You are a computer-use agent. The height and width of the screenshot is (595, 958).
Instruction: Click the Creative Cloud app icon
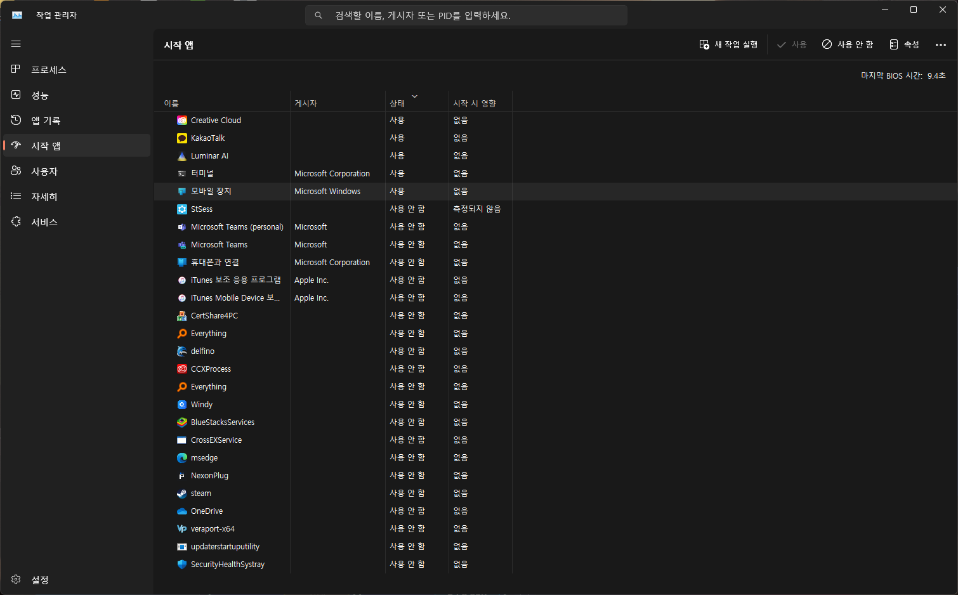[182, 121]
